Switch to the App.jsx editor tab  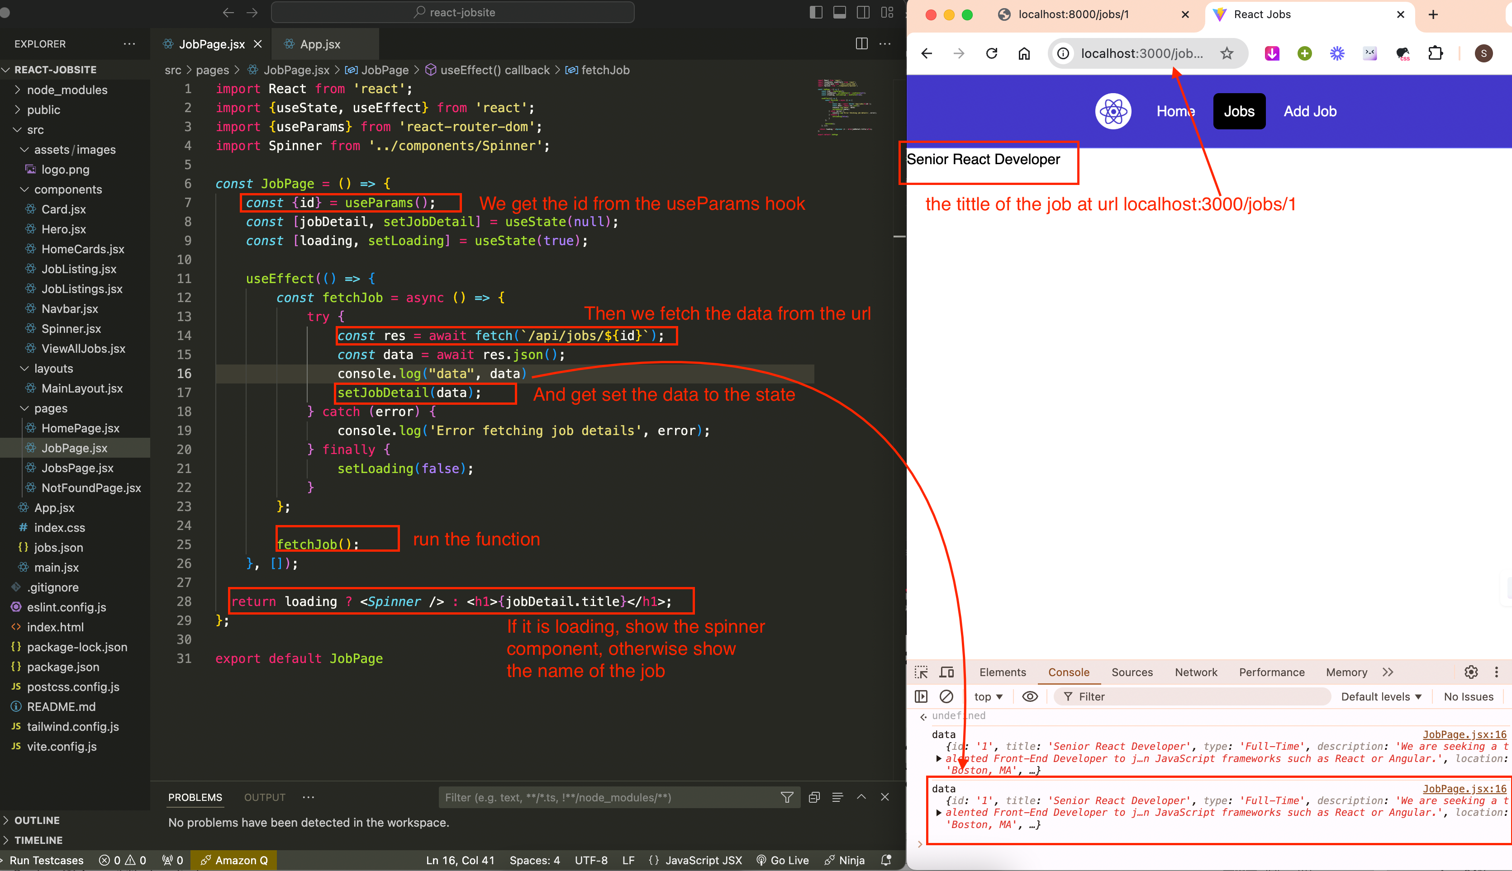coord(320,44)
